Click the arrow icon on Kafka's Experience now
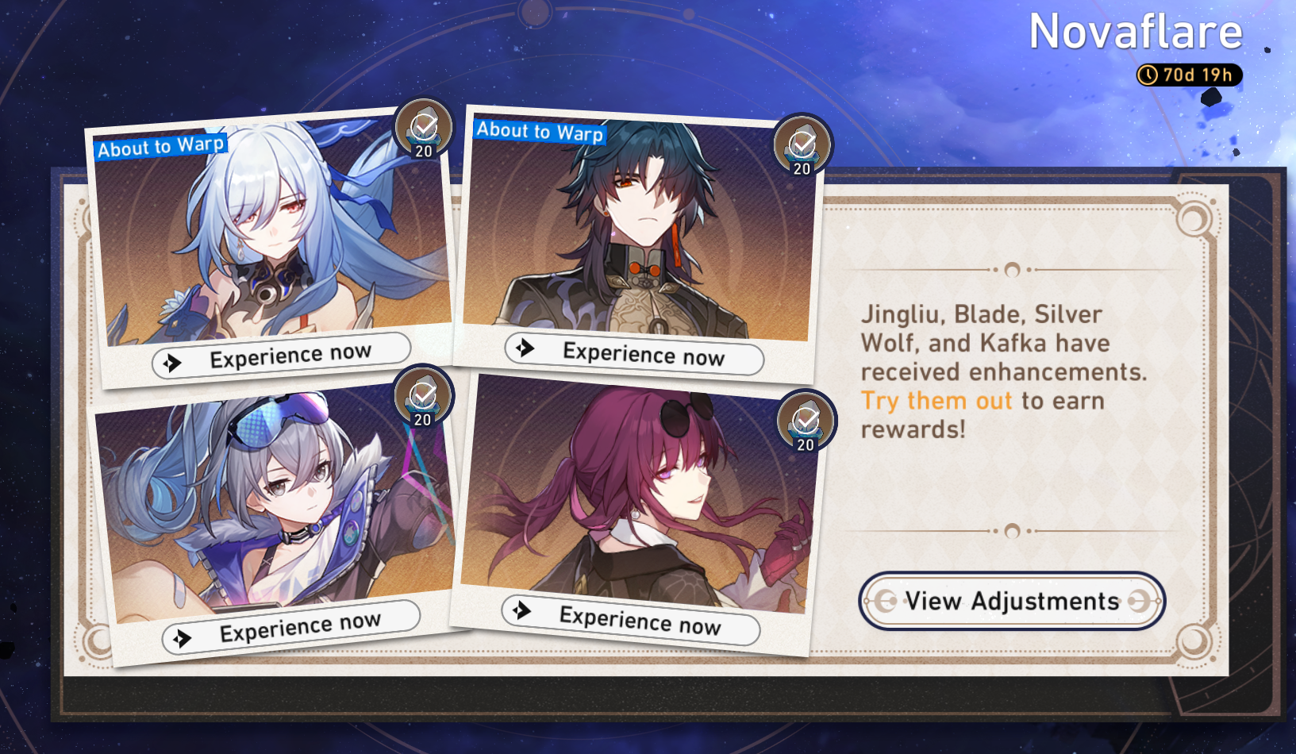 521,610
